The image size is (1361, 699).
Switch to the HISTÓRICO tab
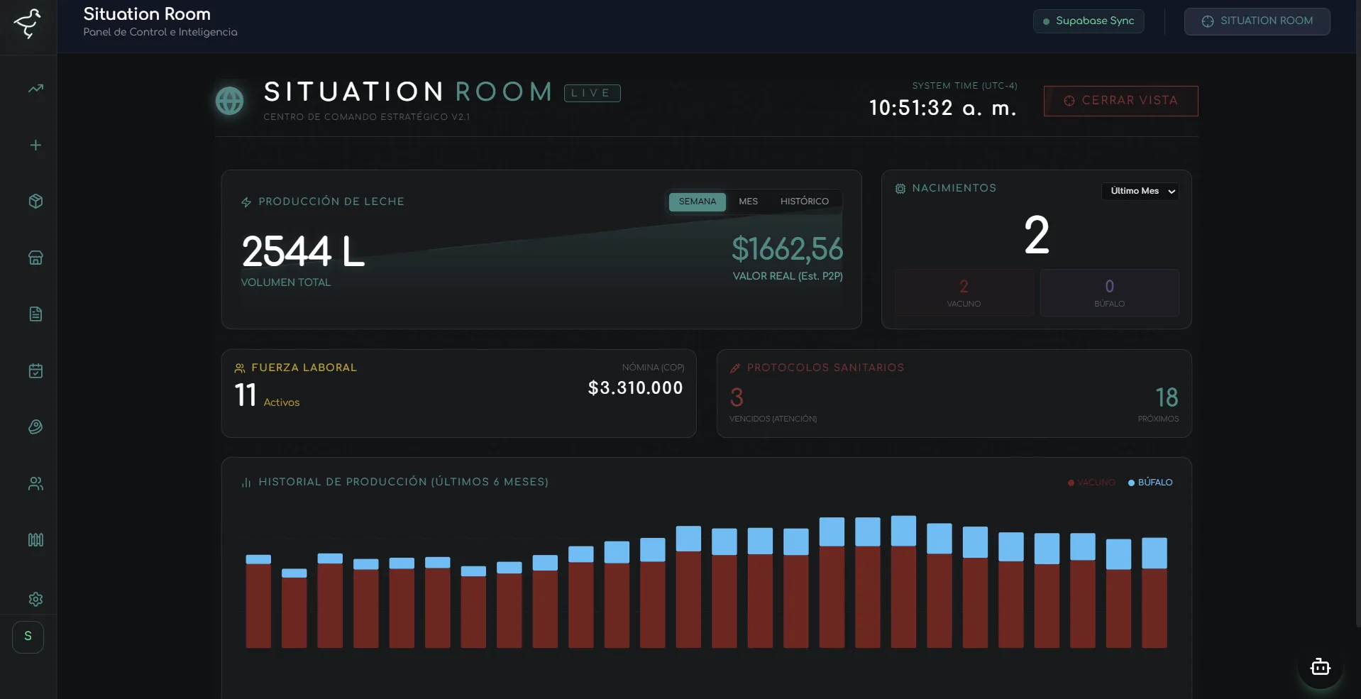804,202
